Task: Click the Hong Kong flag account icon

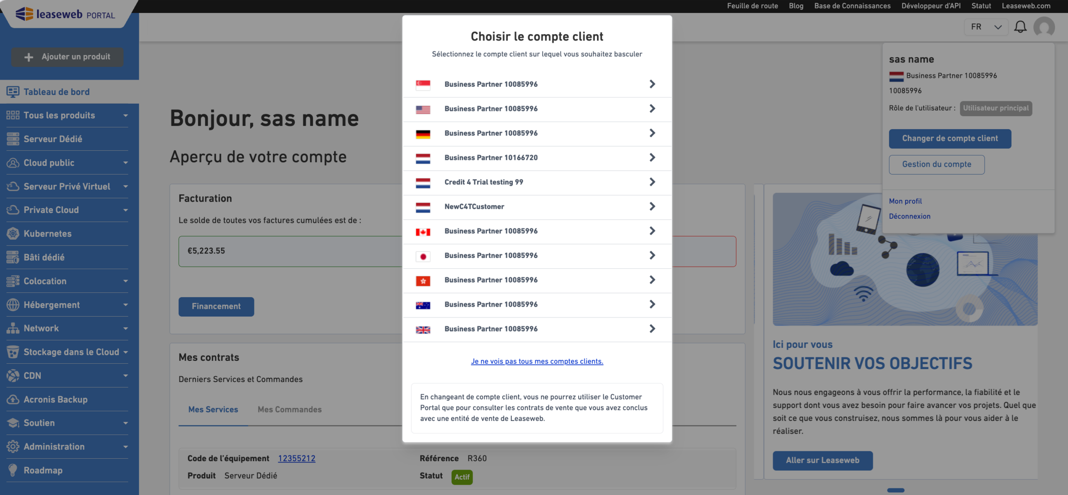Action: 423,281
